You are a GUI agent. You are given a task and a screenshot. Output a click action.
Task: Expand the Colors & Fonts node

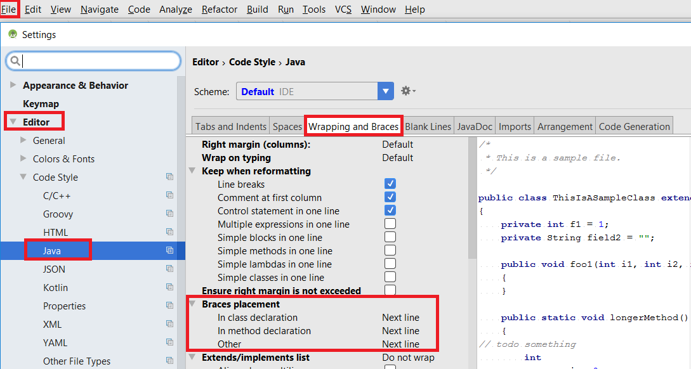(x=23, y=158)
